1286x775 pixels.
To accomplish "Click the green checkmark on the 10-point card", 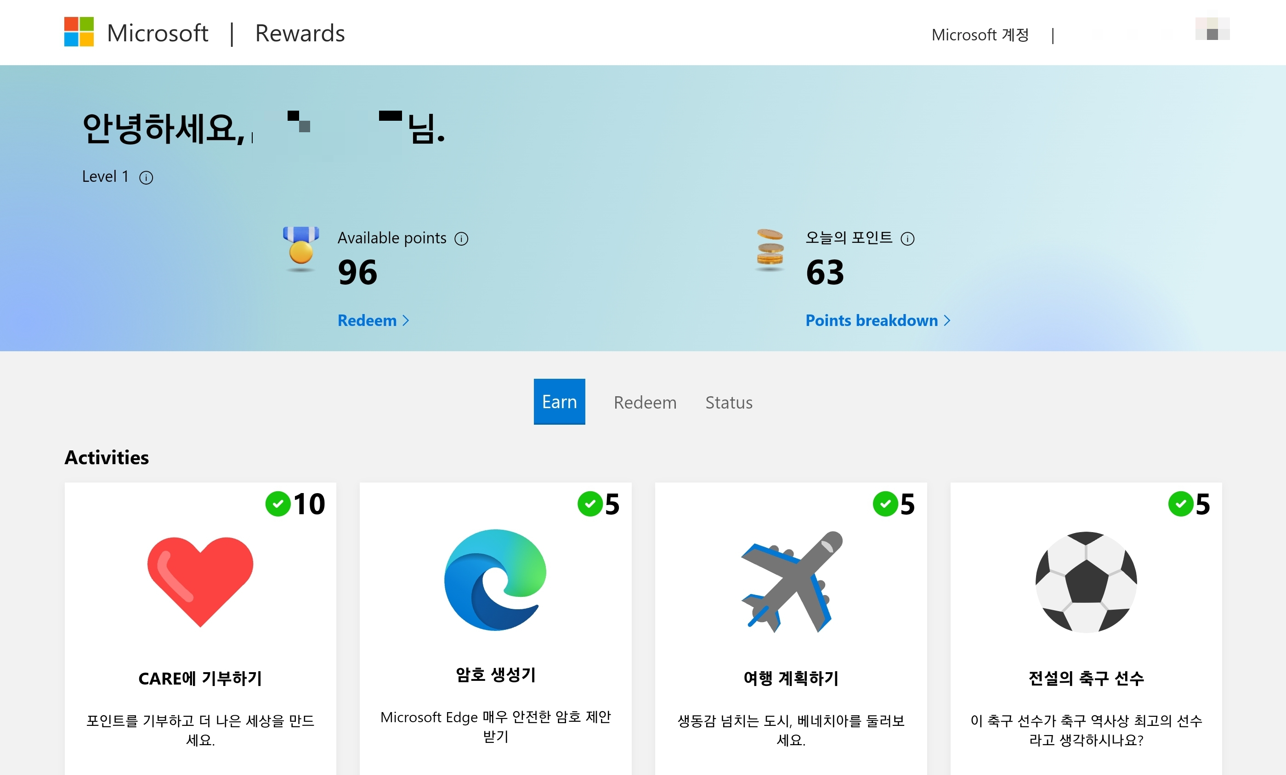I will click(x=278, y=504).
